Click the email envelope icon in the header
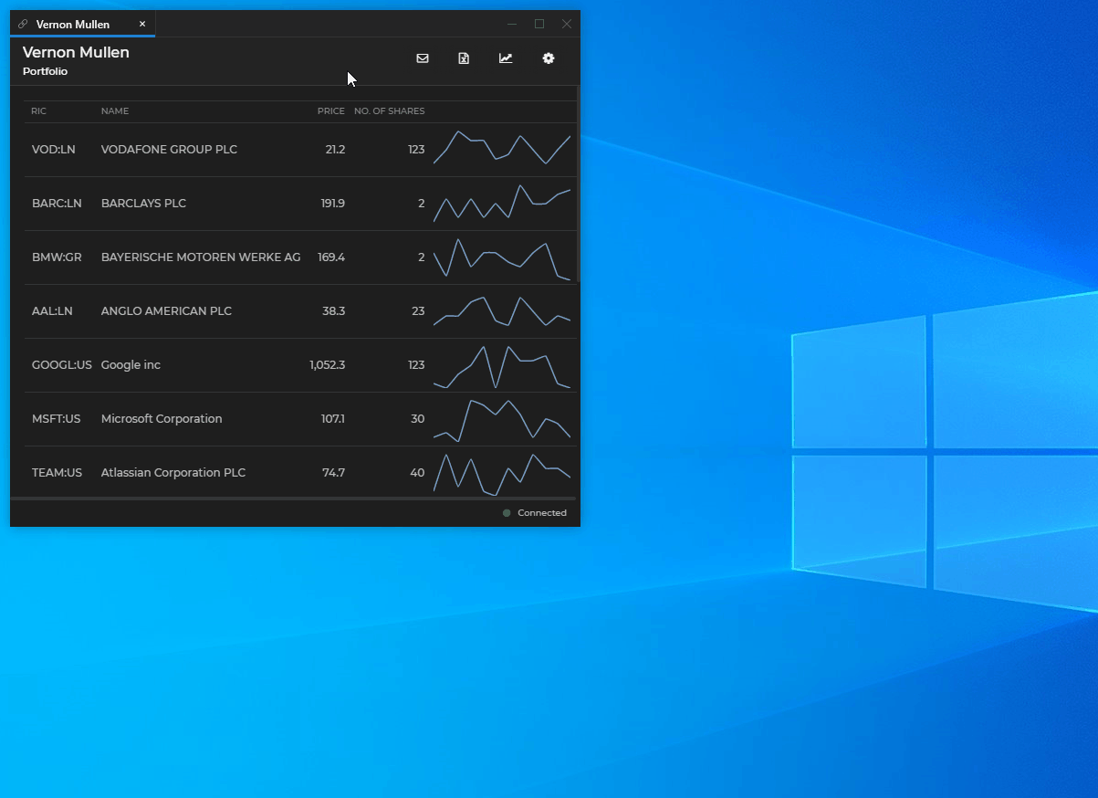The image size is (1098, 798). pyautogui.click(x=423, y=58)
